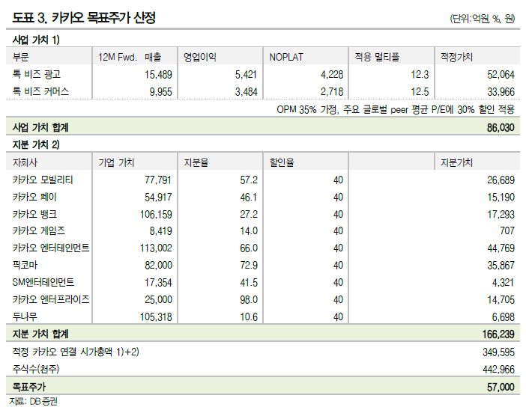Click the '자회사' column header
526x413 pixels.
tap(25, 162)
